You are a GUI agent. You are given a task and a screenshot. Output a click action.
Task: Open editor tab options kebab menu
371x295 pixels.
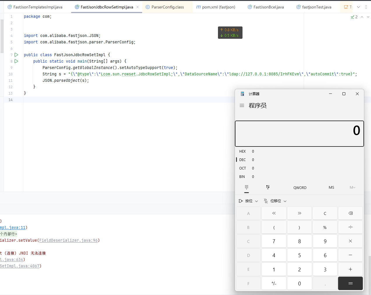366,7
